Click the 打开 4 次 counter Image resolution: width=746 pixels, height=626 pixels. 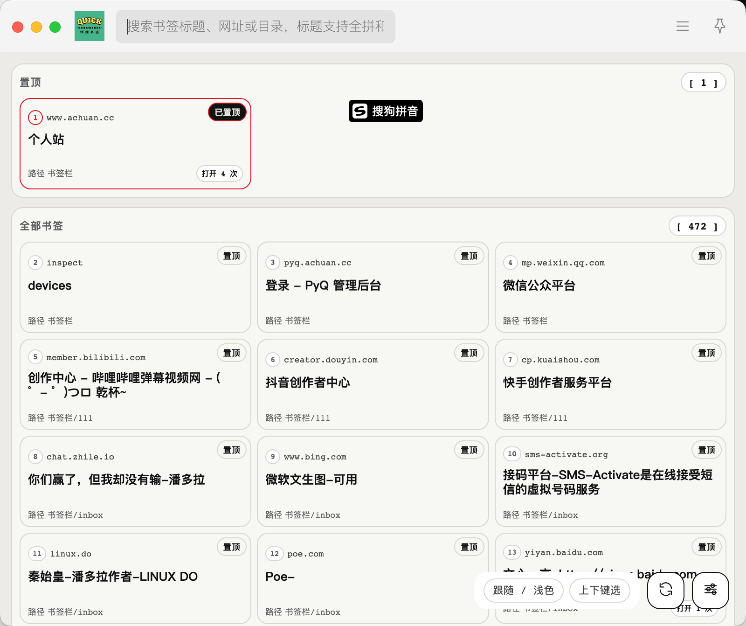[x=219, y=174]
